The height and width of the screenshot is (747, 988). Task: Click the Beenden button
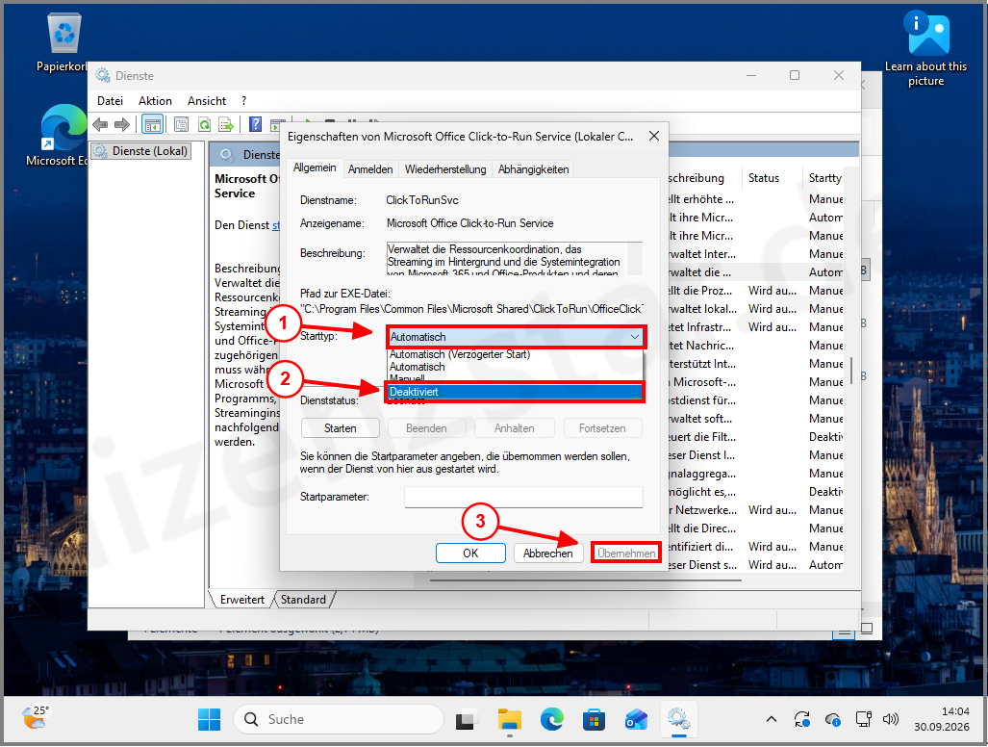tap(426, 428)
